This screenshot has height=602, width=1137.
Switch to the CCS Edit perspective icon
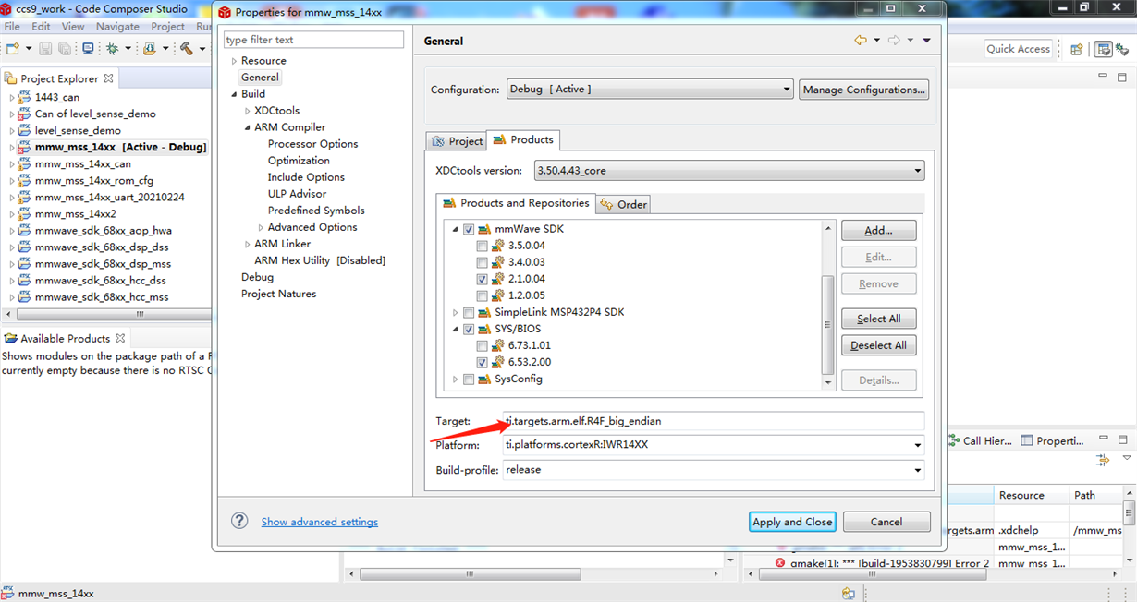click(1103, 49)
